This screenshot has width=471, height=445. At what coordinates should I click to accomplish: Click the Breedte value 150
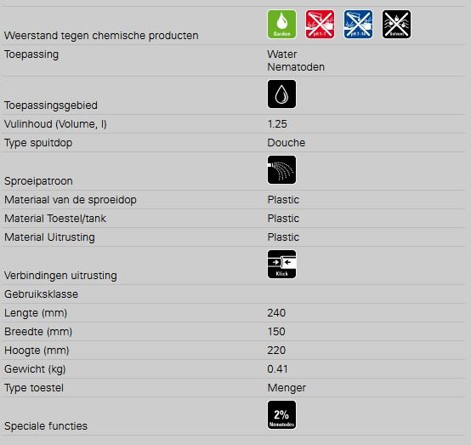tap(276, 332)
